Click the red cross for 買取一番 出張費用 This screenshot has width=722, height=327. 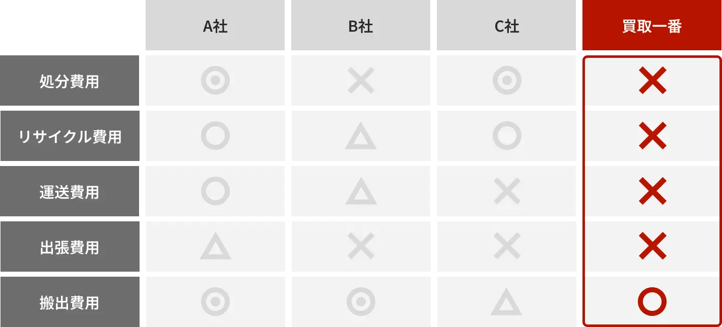coord(652,247)
